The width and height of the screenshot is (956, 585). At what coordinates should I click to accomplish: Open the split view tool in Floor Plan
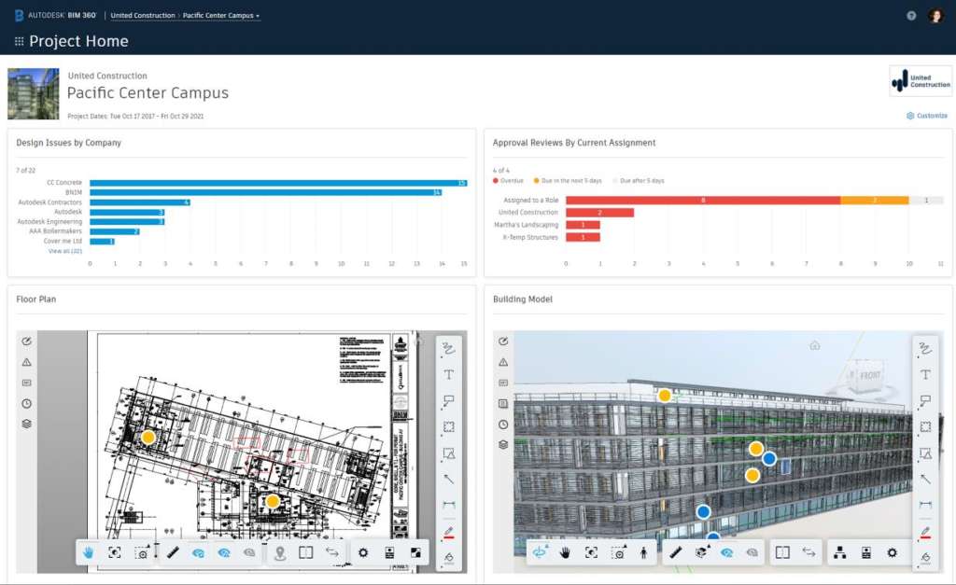[306, 552]
